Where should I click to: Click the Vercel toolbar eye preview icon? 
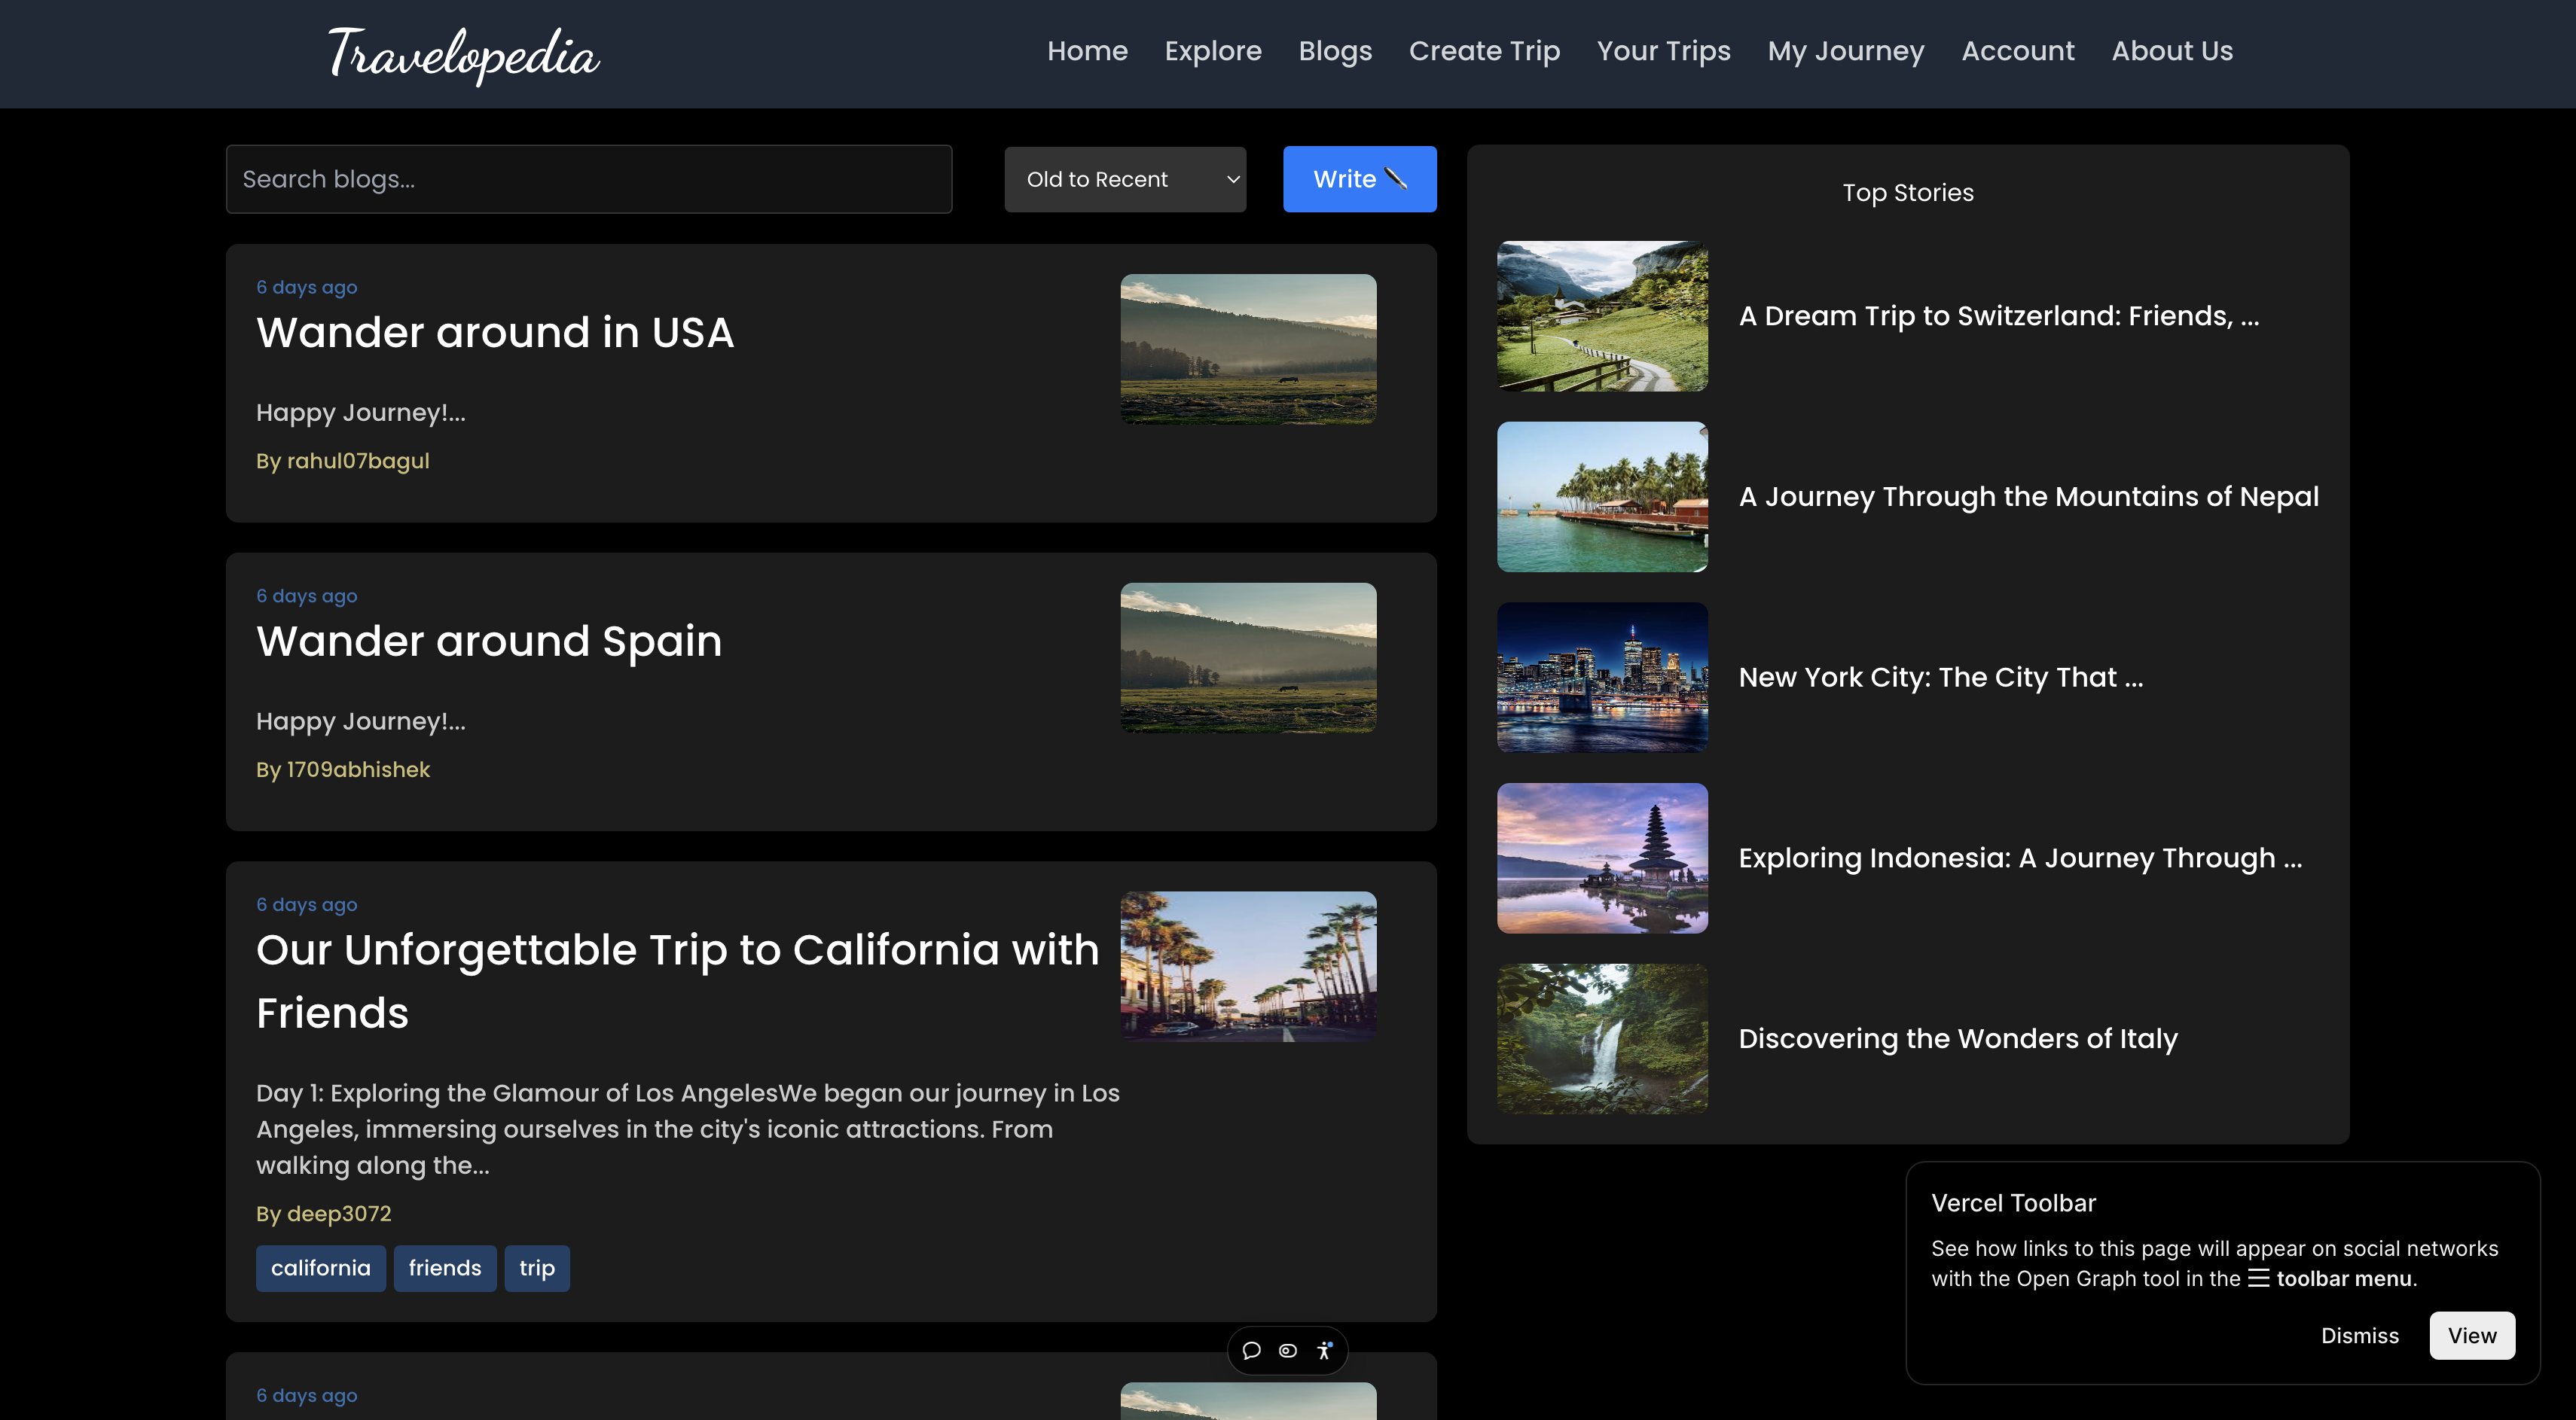[x=1288, y=1351]
